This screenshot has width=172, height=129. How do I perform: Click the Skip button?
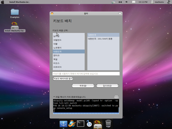[x=116, y=97]
